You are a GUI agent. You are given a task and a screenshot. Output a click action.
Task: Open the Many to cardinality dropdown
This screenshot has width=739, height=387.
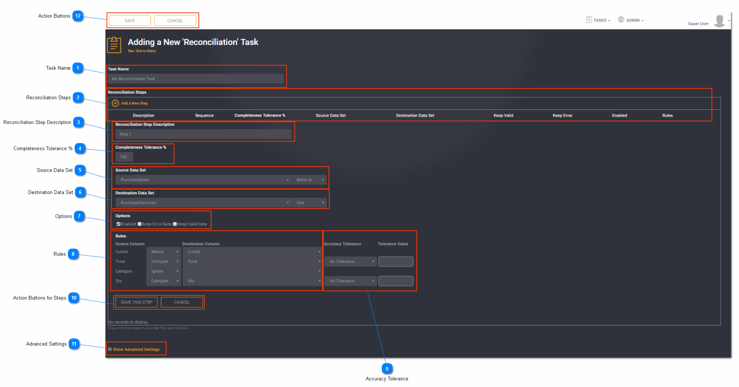click(309, 180)
